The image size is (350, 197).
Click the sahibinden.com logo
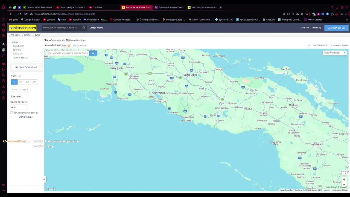(x=22, y=28)
